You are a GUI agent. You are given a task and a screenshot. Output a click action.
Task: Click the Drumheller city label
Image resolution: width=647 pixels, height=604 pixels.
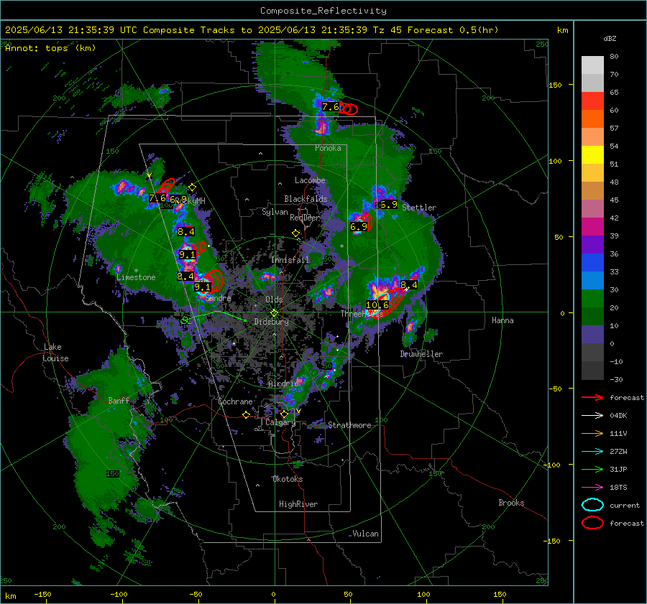pyautogui.click(x=421, y=354)
